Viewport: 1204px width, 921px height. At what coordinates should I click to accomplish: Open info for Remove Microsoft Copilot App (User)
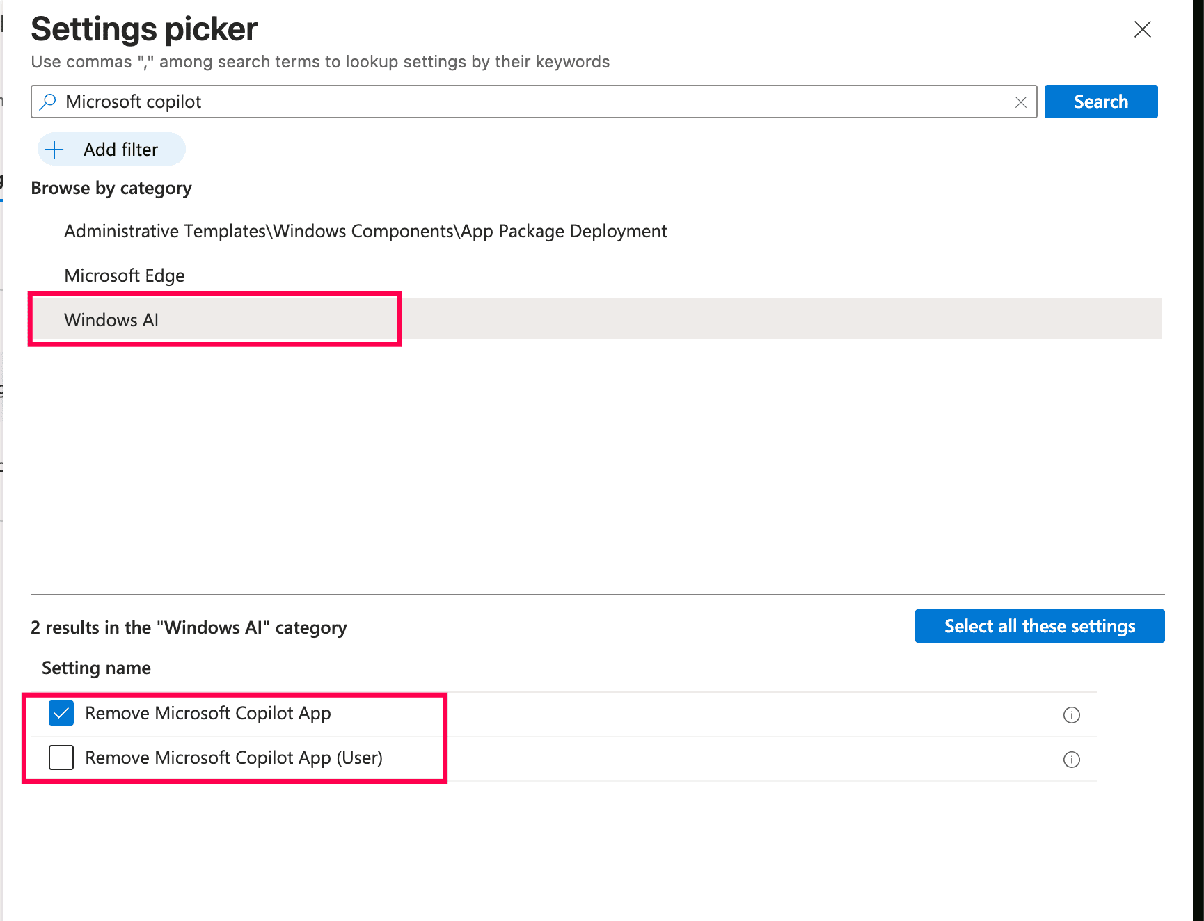click(1072, 759)
